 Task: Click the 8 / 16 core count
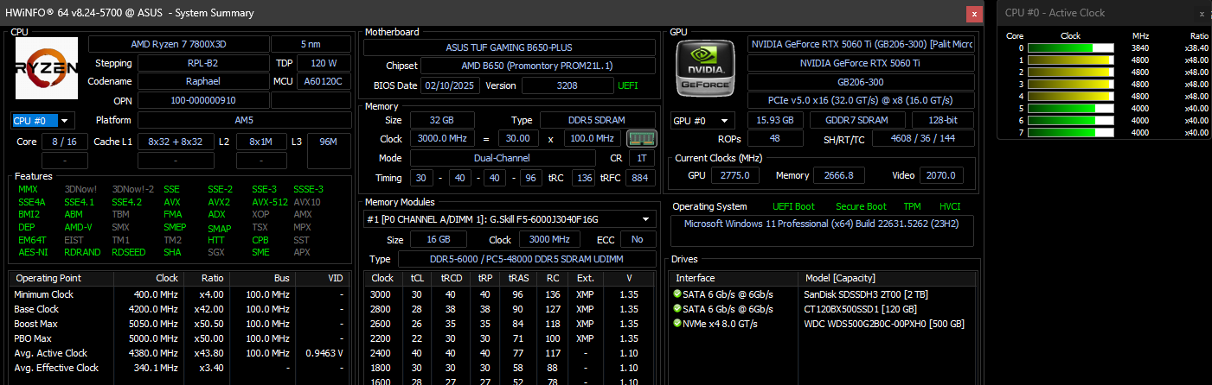(64, 142)
